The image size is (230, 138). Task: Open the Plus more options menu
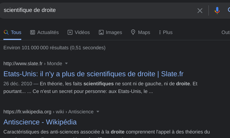point(166,32)
